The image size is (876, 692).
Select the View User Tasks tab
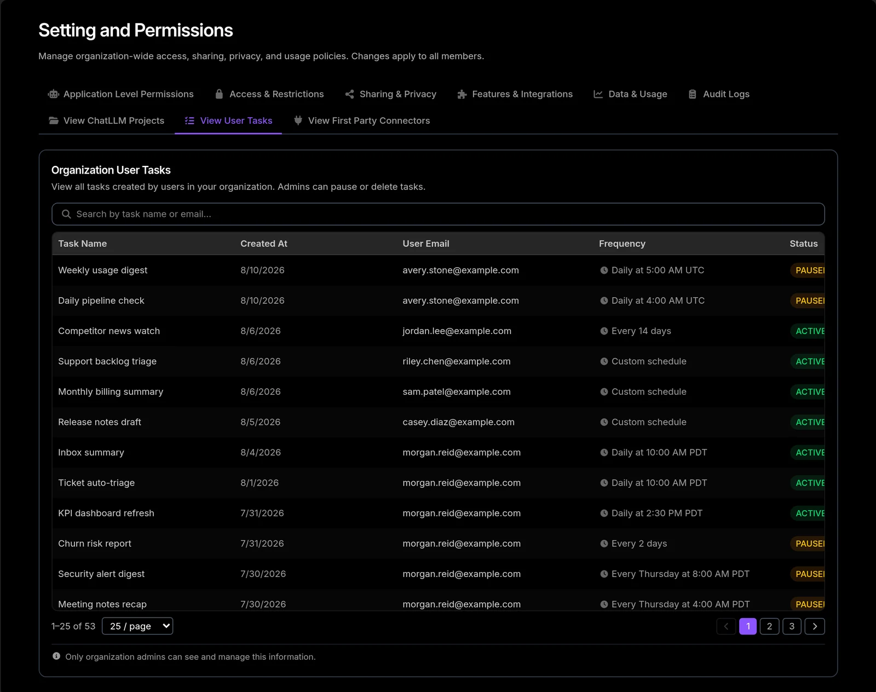[x=228, y=120]
